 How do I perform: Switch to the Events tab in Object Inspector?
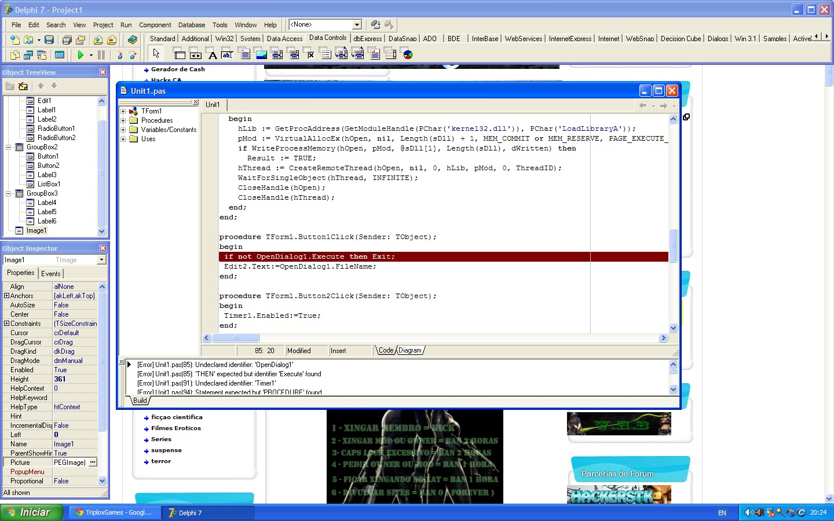[x=51, y=274]
